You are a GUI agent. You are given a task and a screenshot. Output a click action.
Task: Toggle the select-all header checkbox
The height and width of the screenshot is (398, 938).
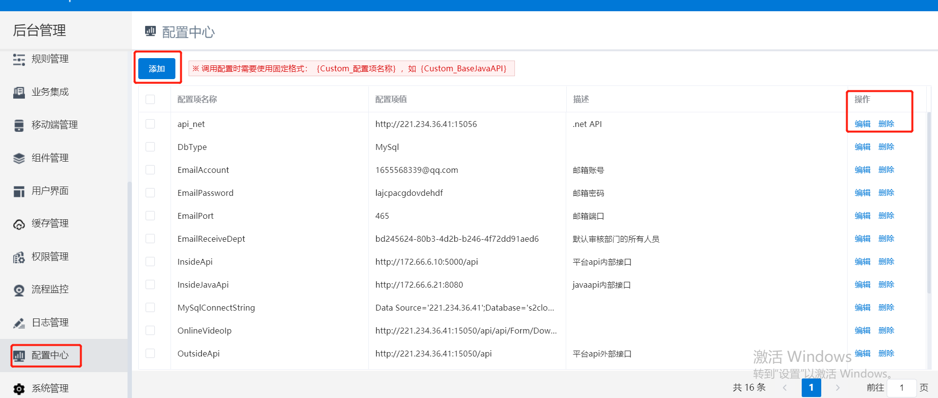point(150,99)
